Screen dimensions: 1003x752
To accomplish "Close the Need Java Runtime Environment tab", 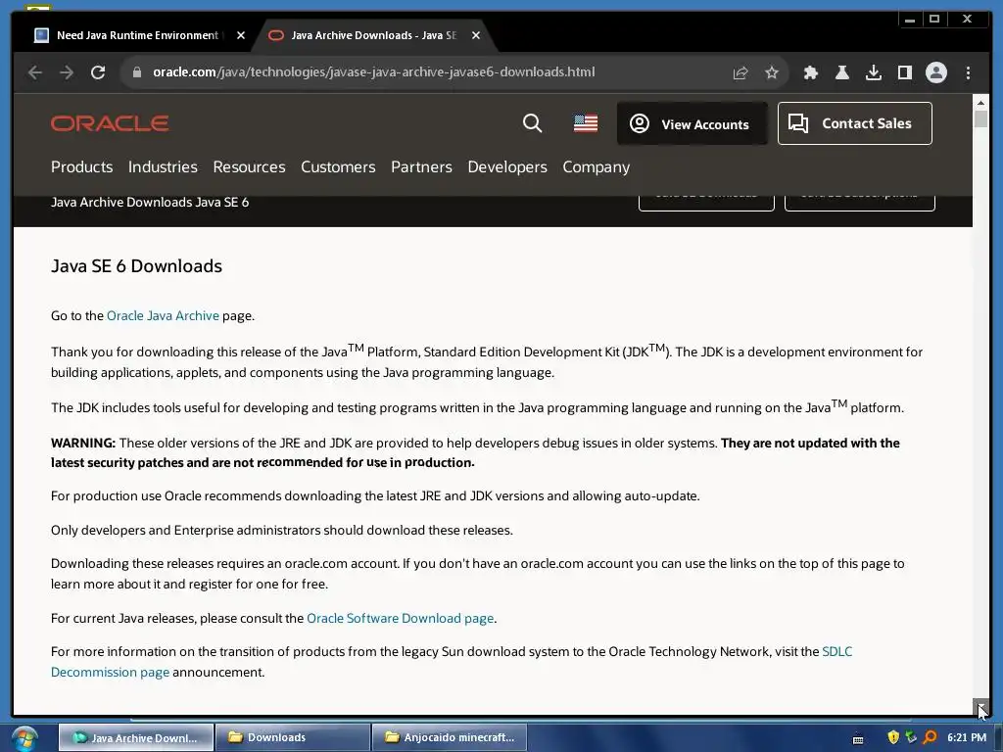I will pos(241,35).
